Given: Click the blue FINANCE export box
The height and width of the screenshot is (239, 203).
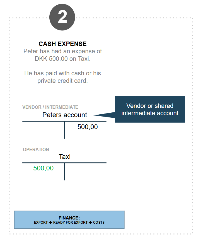Looking at the screenshot, I should (69, 220).
